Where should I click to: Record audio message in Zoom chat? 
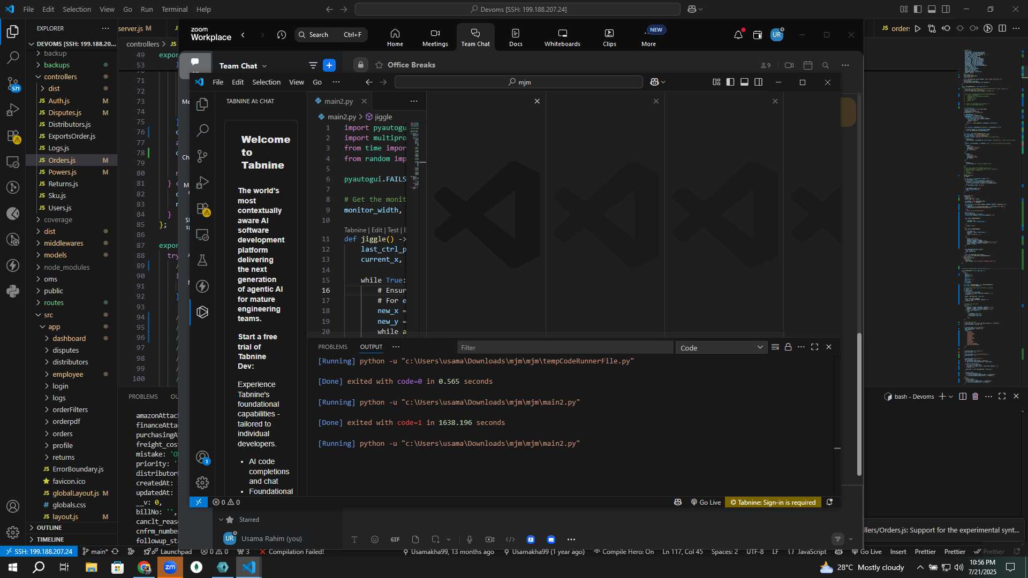point(470,539)
